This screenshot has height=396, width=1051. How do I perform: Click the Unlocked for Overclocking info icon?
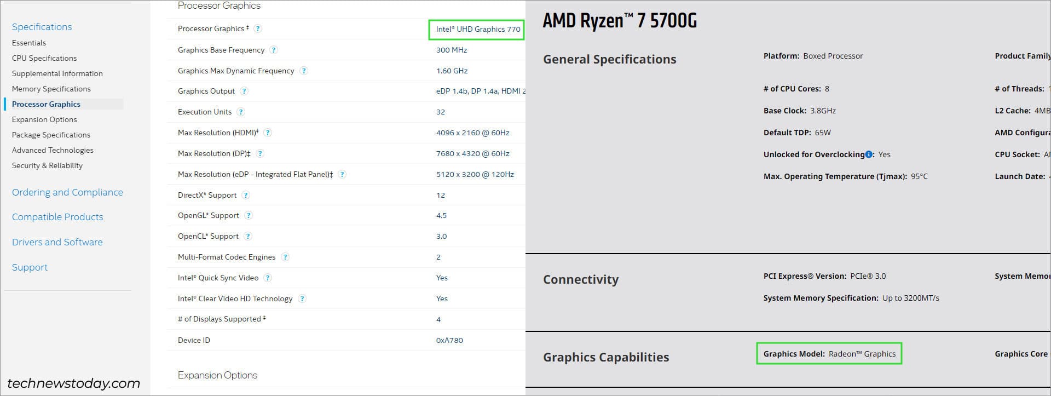point(868,154)
